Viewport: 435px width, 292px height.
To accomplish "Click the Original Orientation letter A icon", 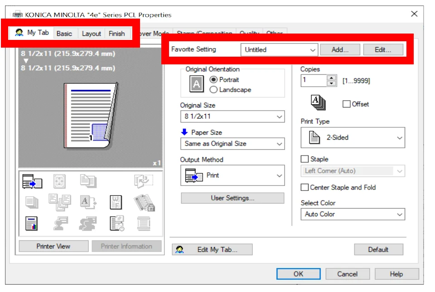I will [196, 84].
